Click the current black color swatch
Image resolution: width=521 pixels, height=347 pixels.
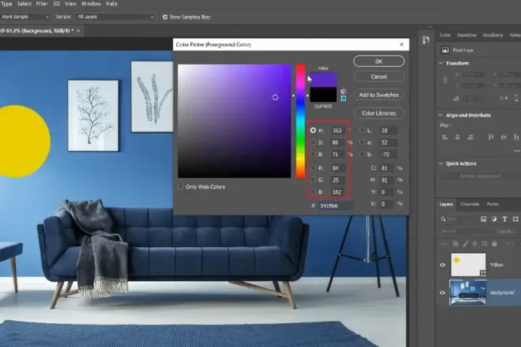[x=323, y=95]
